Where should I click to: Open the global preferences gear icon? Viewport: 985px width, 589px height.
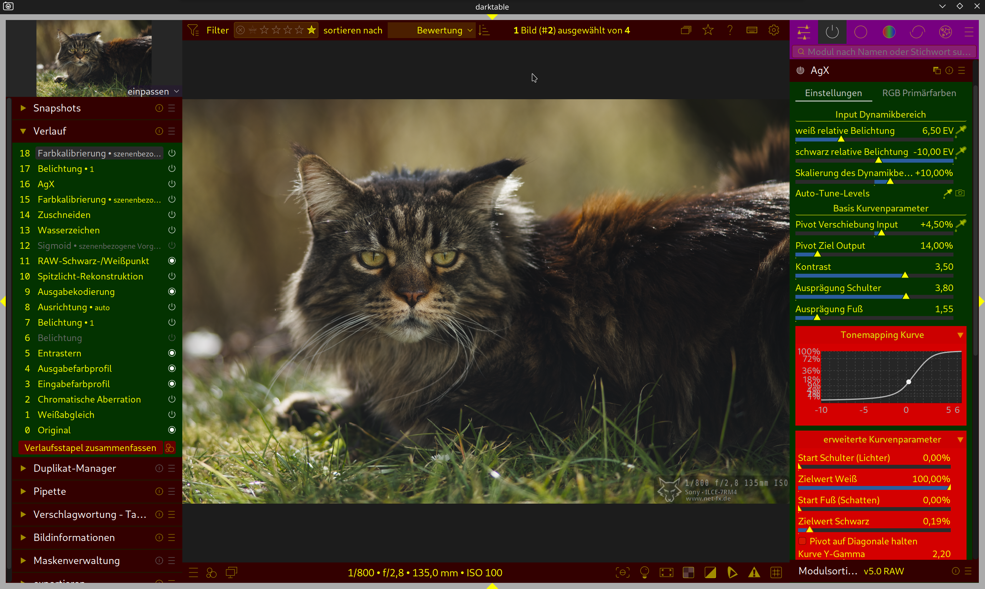pyautogui.click(x=773, y=30)
